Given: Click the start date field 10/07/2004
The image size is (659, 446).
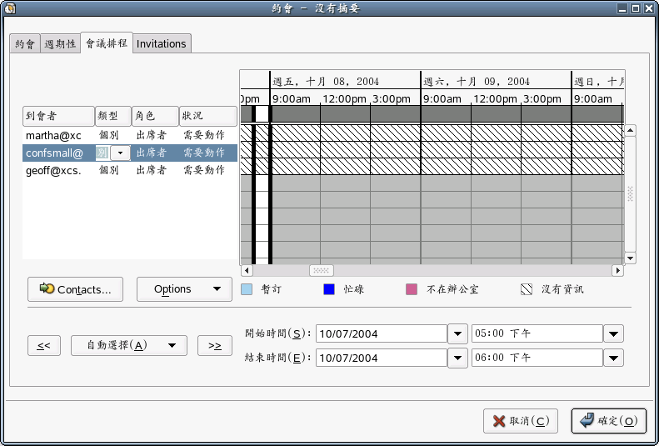Looking at the screenshot, I should (x=382, y=333).
